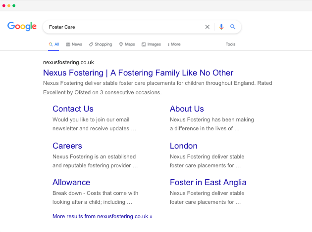Click More results from nexusfostering.co.uk
Viewport: 312px width, 232px height.
pos(103,216)
